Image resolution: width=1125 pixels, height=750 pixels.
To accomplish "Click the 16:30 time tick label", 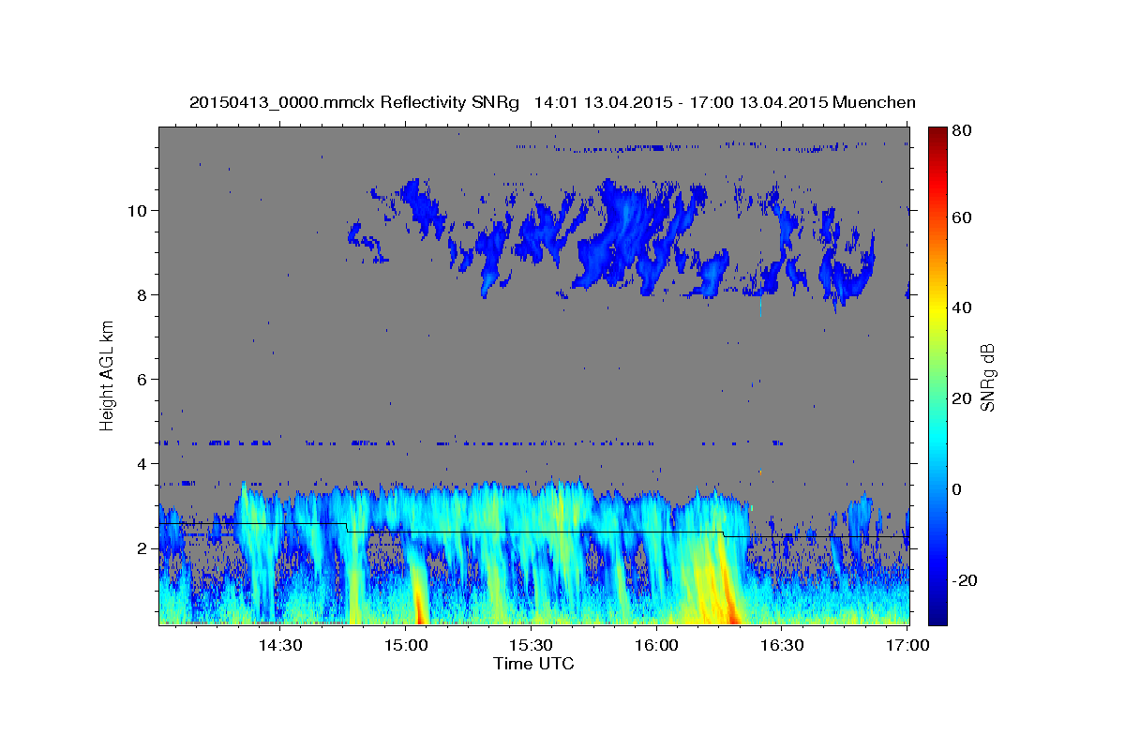I will point(782,645).
